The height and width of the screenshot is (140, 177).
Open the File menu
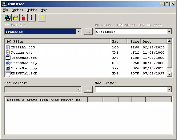pos(5,10)
